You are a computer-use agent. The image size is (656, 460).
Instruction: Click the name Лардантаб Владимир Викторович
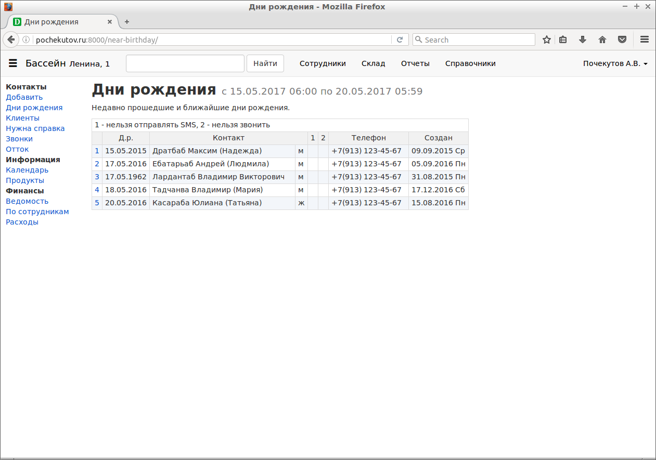click(x=218, y=177)
